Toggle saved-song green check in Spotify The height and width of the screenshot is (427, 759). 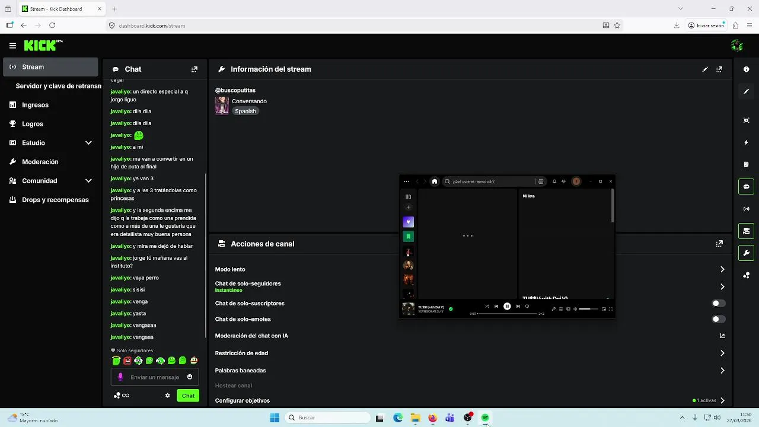(451, 308)
